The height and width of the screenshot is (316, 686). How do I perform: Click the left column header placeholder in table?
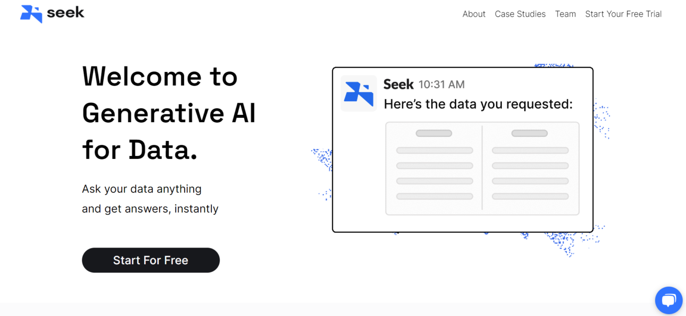434,133
